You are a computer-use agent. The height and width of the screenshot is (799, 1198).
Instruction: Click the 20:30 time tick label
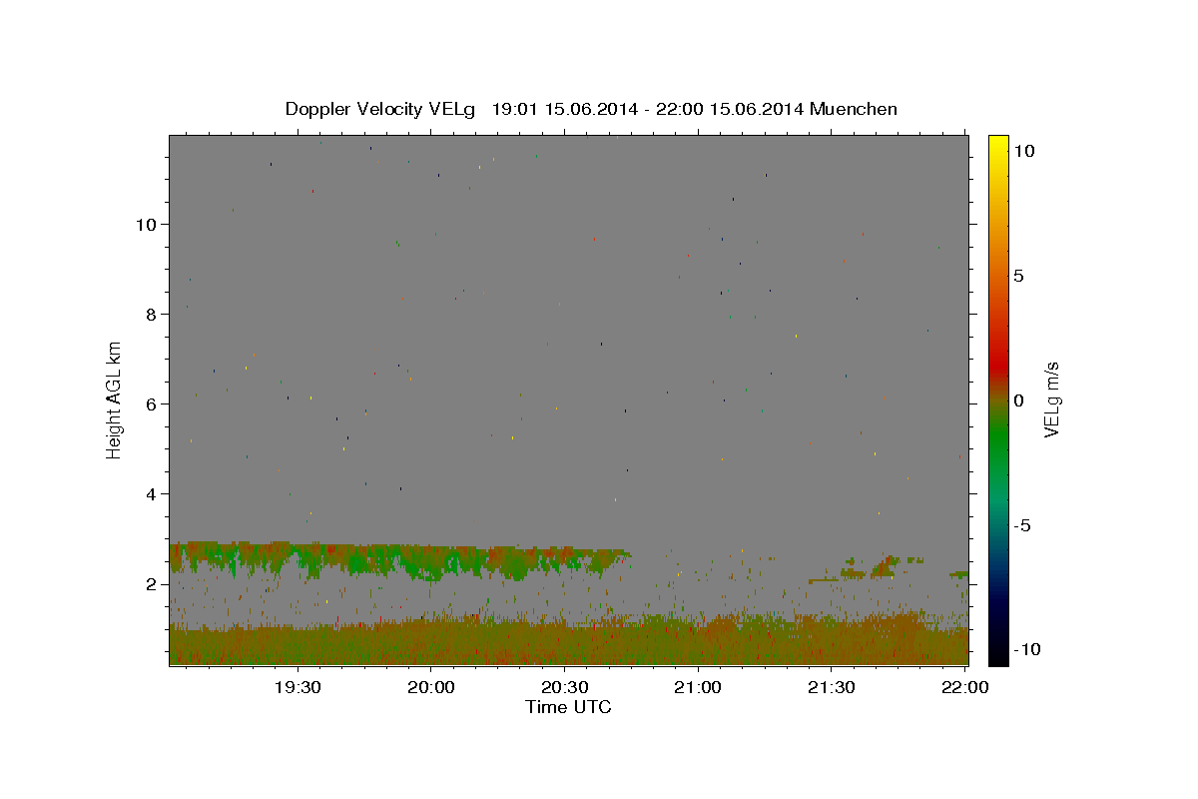click(x=564, y=687)
